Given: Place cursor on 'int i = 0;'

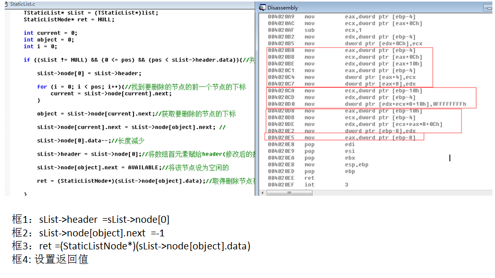Looking at the screenshot, I should (x=40, y=46).
